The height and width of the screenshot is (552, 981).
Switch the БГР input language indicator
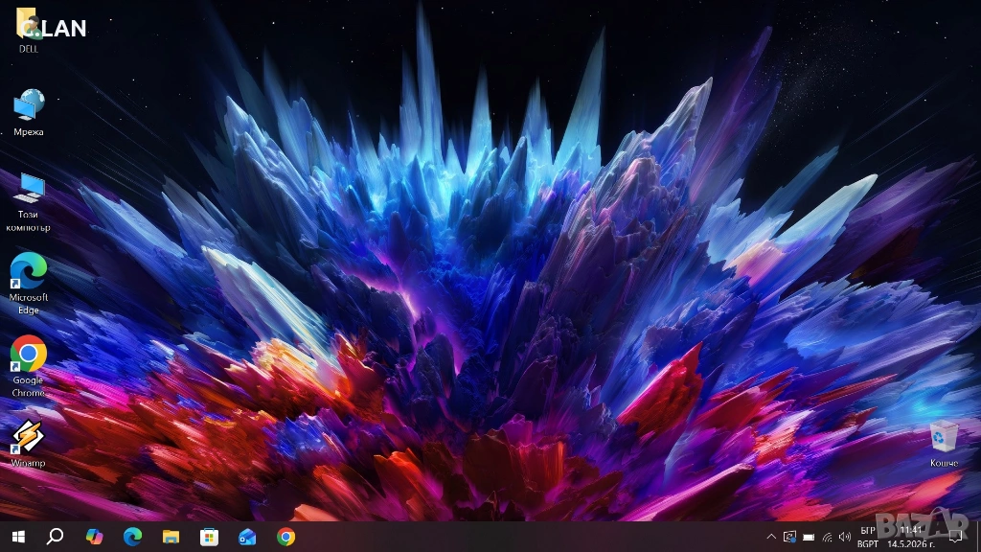pos(868,537)
